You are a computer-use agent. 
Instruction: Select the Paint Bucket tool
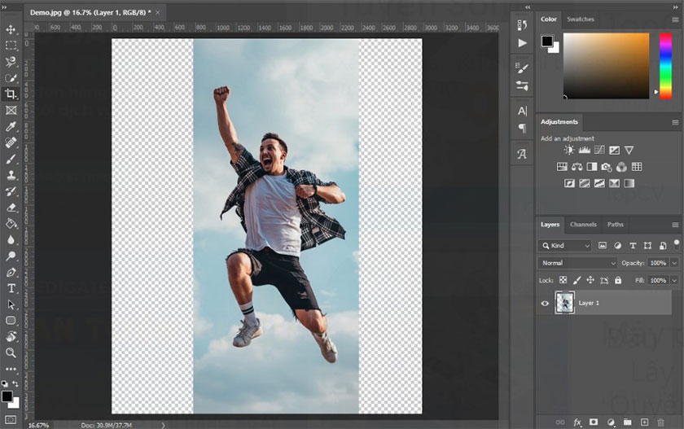click(11, 223)
